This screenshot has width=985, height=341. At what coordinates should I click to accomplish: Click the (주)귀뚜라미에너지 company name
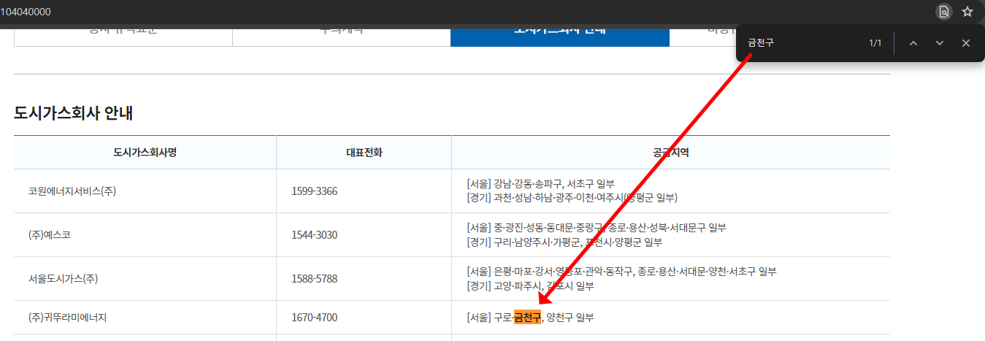coord(68,318)
